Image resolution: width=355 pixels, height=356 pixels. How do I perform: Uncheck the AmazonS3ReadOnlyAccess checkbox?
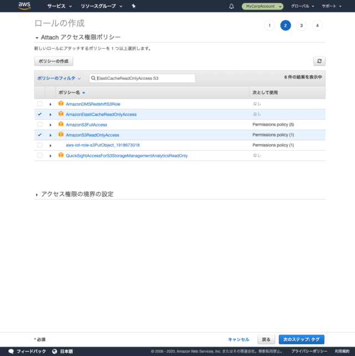click(40, 135)
